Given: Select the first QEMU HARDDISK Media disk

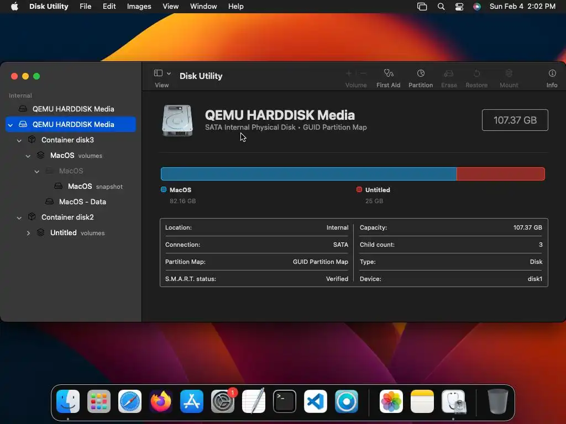Looking at the screenshot, I should tap(70, 109).
